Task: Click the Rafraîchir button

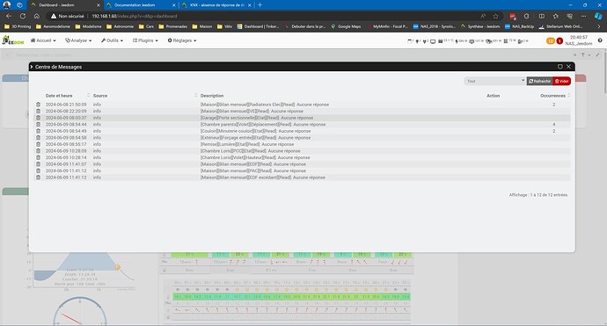Action: (539, 81)
